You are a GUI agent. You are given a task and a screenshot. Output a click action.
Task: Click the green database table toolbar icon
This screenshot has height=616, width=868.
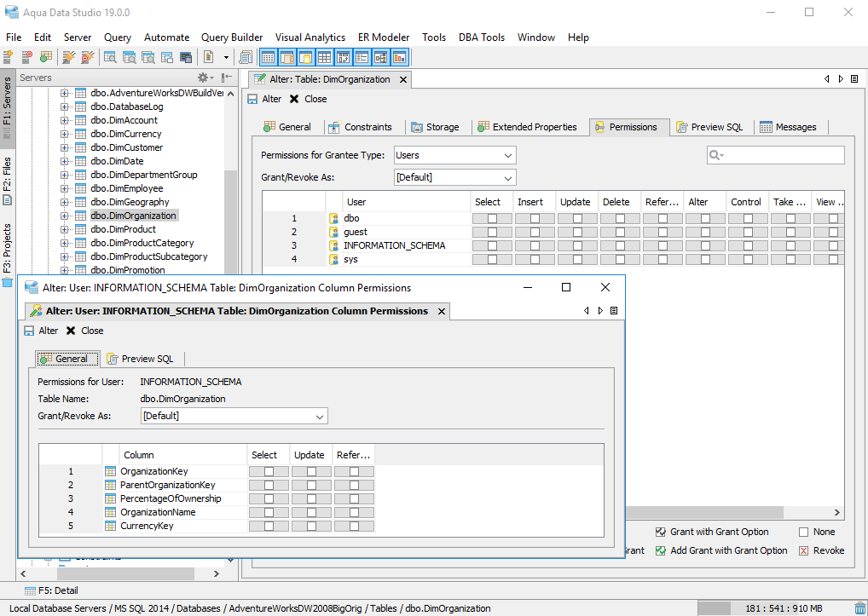point(46,57)
